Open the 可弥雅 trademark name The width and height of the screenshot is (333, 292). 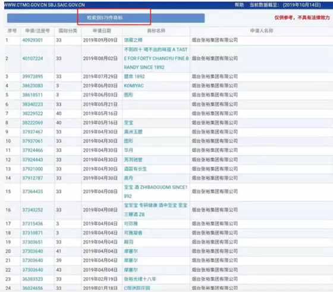[131, 223]
